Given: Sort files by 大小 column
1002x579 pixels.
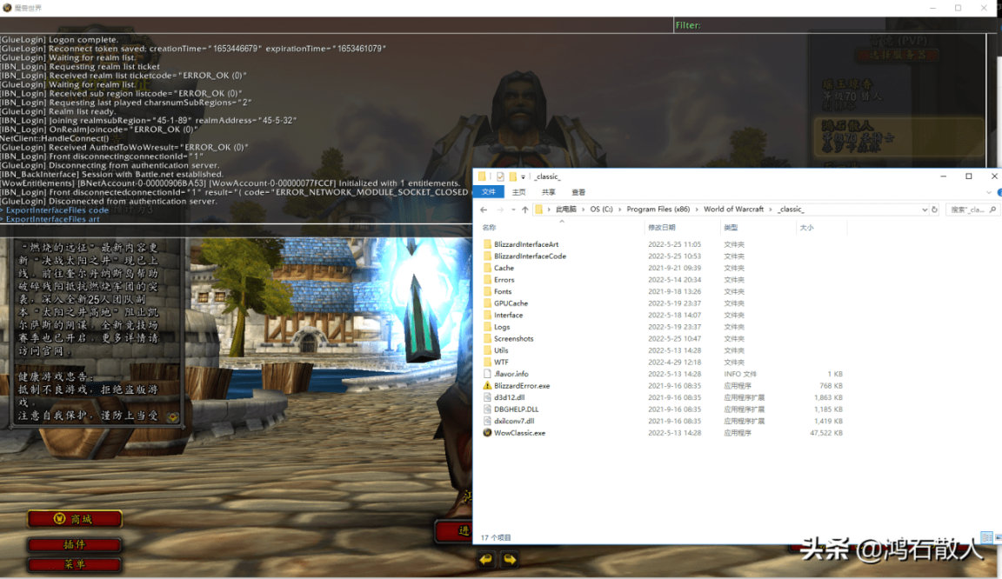Looking at the screenshot, I should coord(806,228).
